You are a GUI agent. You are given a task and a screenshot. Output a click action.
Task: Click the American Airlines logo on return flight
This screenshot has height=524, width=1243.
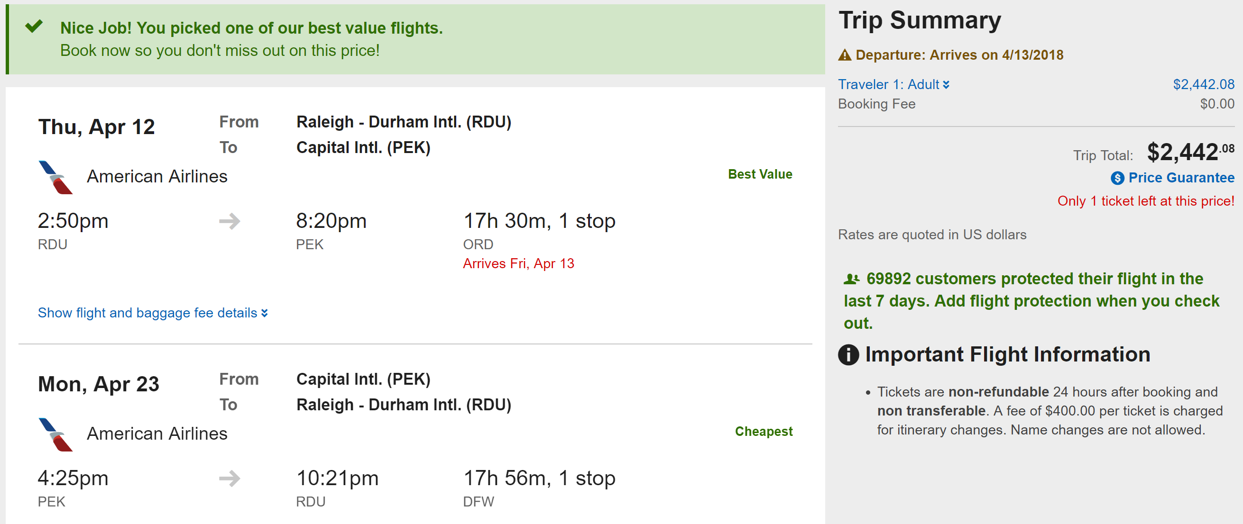point(55,434)
